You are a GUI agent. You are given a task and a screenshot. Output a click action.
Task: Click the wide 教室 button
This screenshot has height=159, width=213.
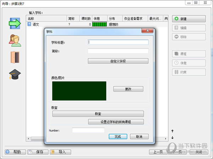[x=98, y=114]
